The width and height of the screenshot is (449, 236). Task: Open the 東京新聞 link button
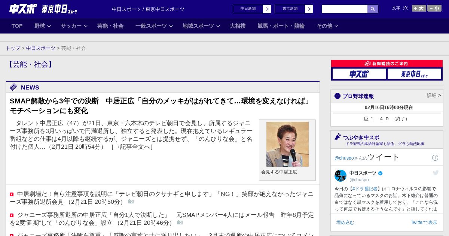[290, 9]
